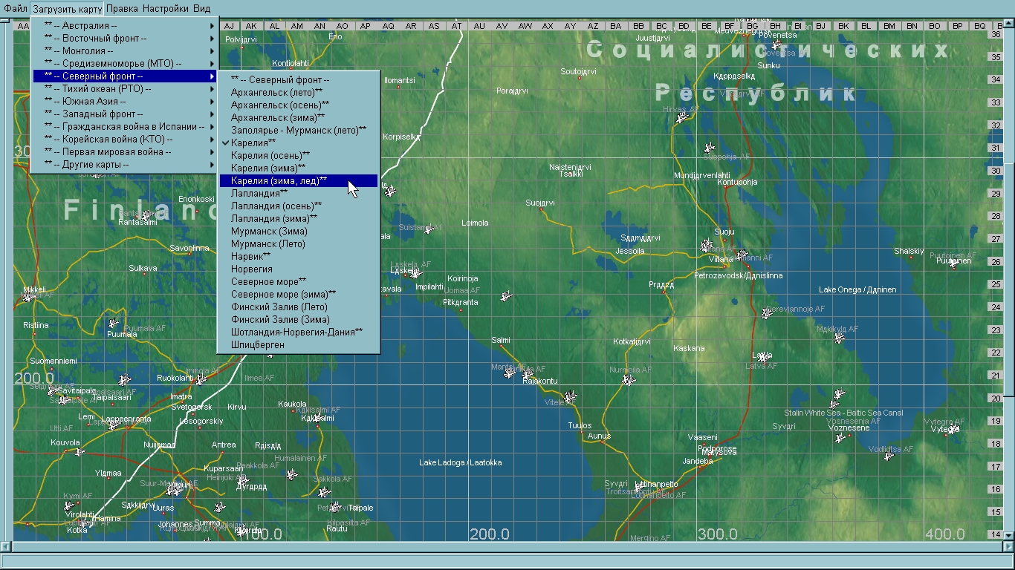
Task: Select the Vitele airfield icon
Action: point(570,397)
